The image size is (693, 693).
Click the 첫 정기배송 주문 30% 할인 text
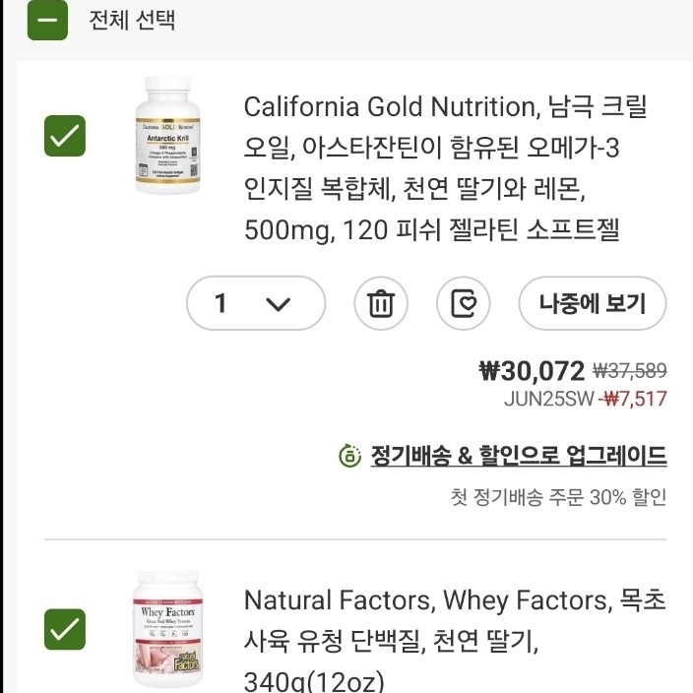pos(558,497)
